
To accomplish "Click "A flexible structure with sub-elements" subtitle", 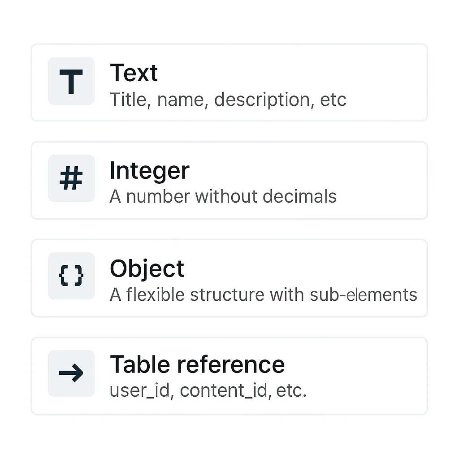I will 264,294.
